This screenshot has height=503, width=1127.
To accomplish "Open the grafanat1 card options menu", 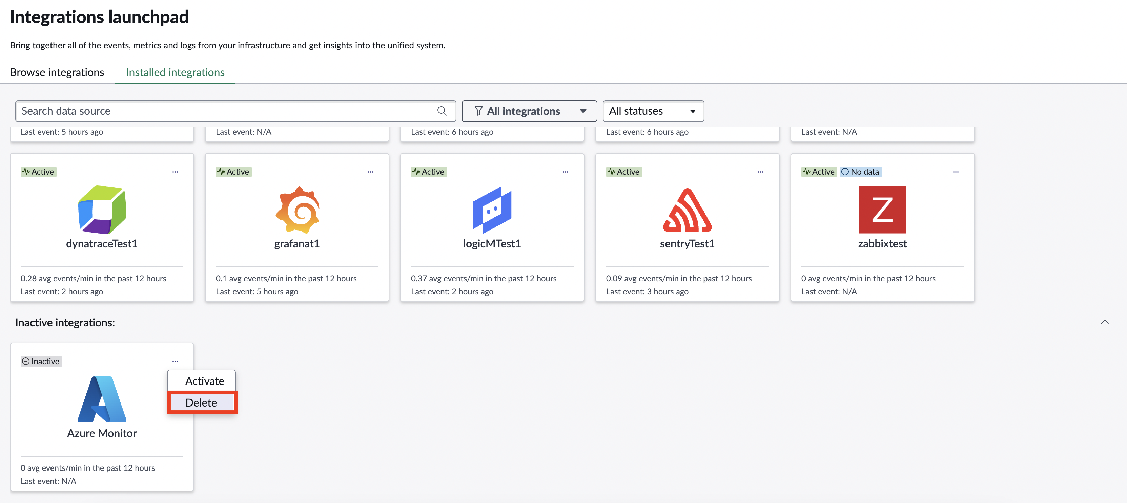I will (370, 172).
